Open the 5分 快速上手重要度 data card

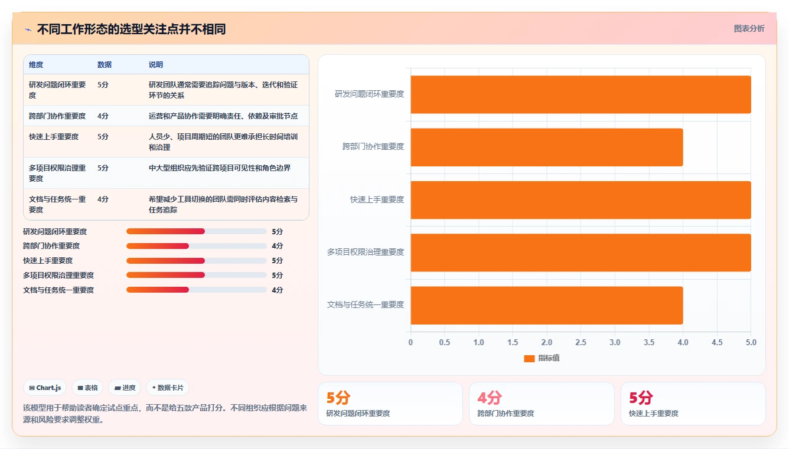693,404
